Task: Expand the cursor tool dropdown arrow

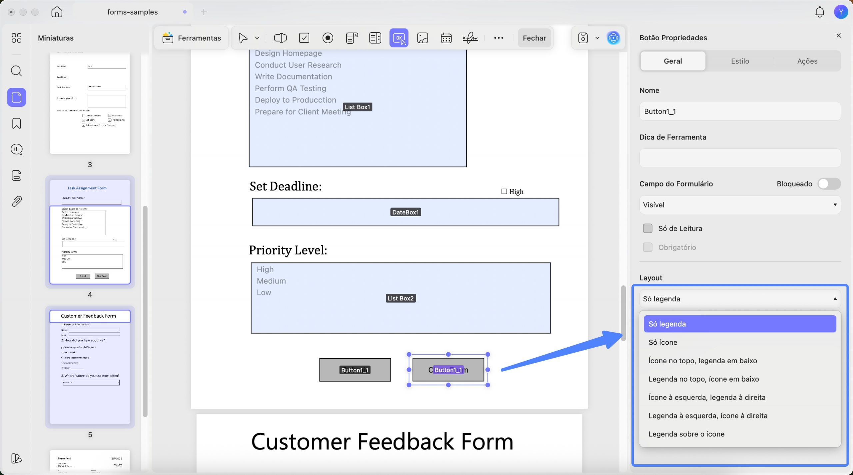Action: coord(257,38)
